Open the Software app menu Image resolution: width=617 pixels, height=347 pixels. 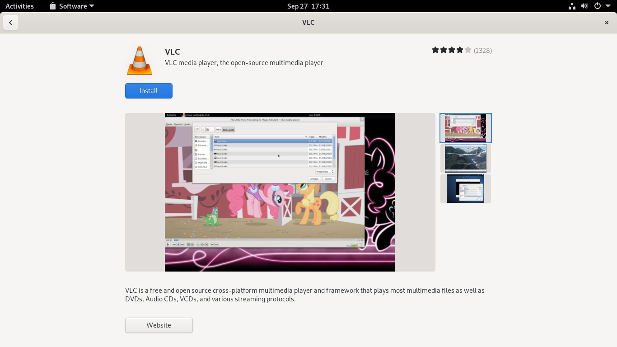(x=72, y=6)
